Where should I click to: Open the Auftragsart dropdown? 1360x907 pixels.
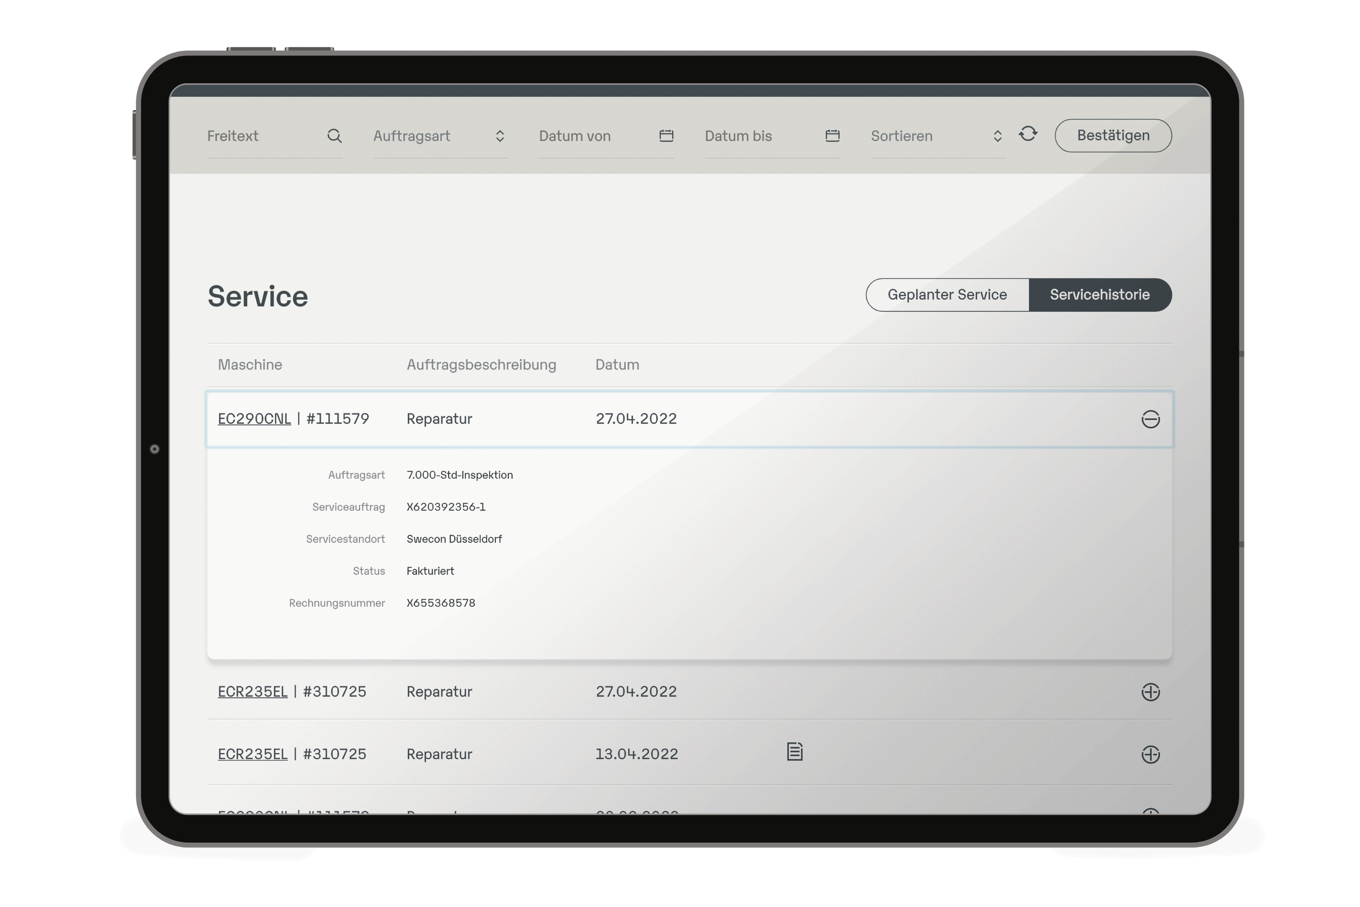tap(440, 137)
